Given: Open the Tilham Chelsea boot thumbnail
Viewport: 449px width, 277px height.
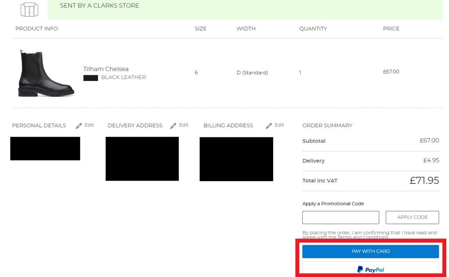Looking at the screenshot, I should coord(46,73).
